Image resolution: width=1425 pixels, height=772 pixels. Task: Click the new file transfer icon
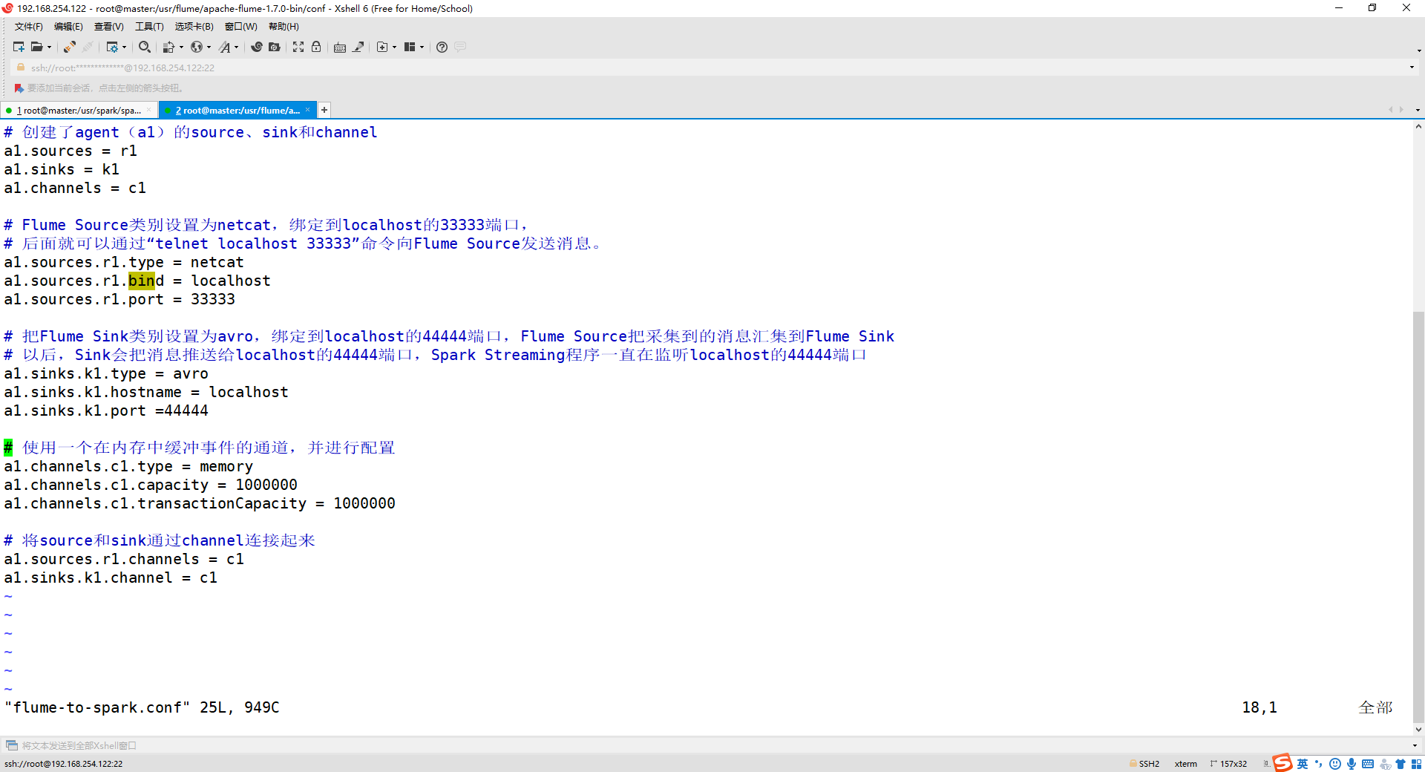[x=382, y=47]
